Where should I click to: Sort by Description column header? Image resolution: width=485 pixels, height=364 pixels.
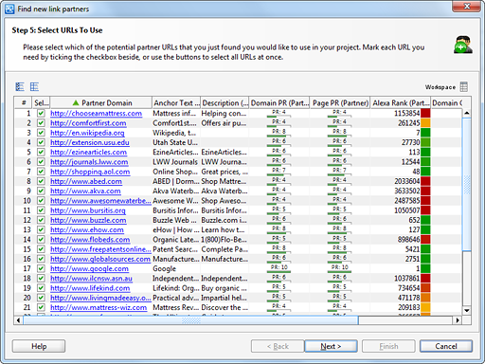225,102
